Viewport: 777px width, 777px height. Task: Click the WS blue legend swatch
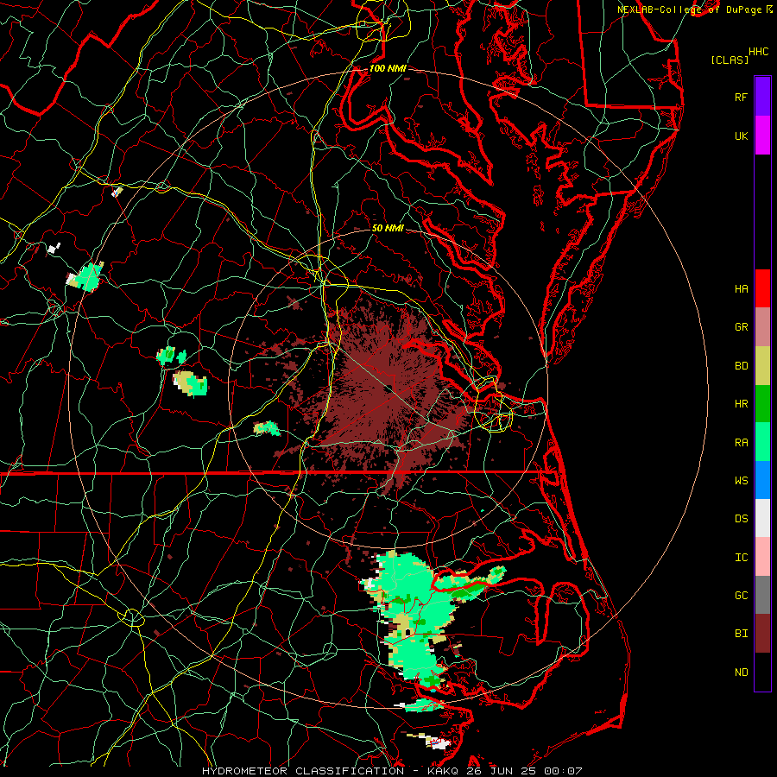pos(762,480)
